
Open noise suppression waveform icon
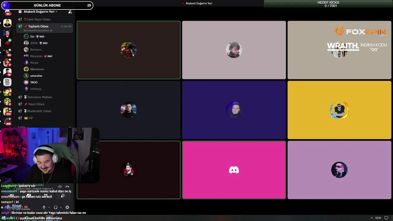tap(60, 187)
